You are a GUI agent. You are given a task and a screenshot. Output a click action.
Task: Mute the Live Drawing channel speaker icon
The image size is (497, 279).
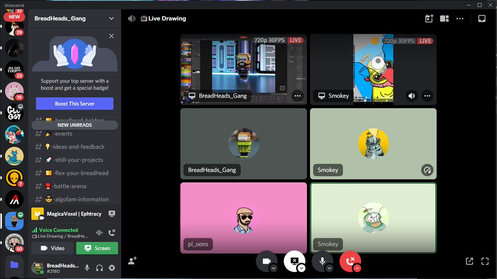click(132, 18)
